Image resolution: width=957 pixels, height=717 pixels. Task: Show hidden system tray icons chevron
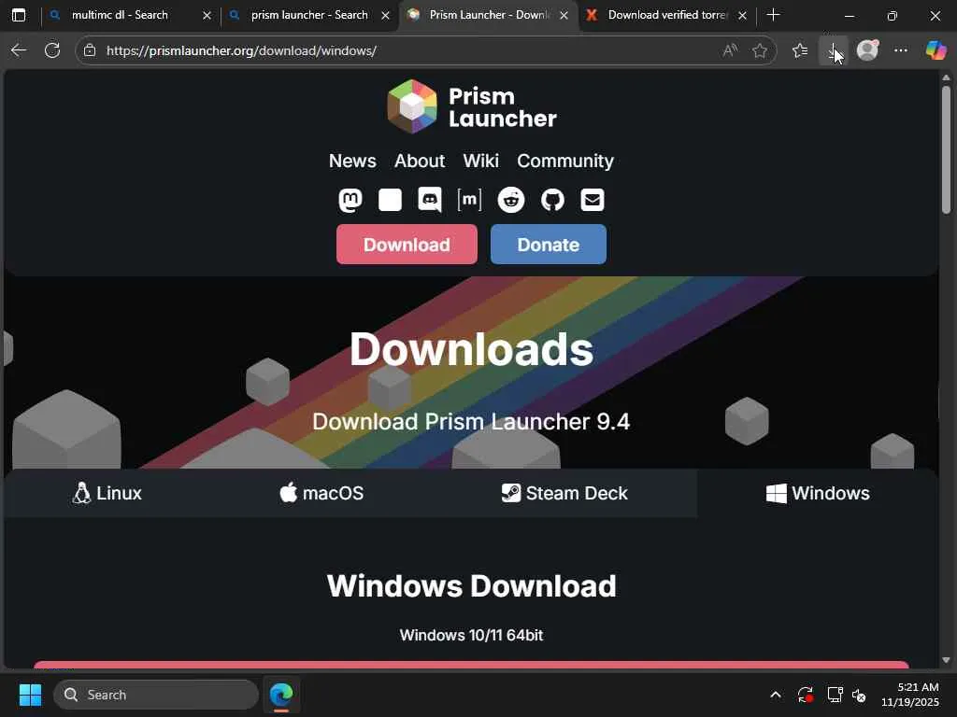(775, 695)
